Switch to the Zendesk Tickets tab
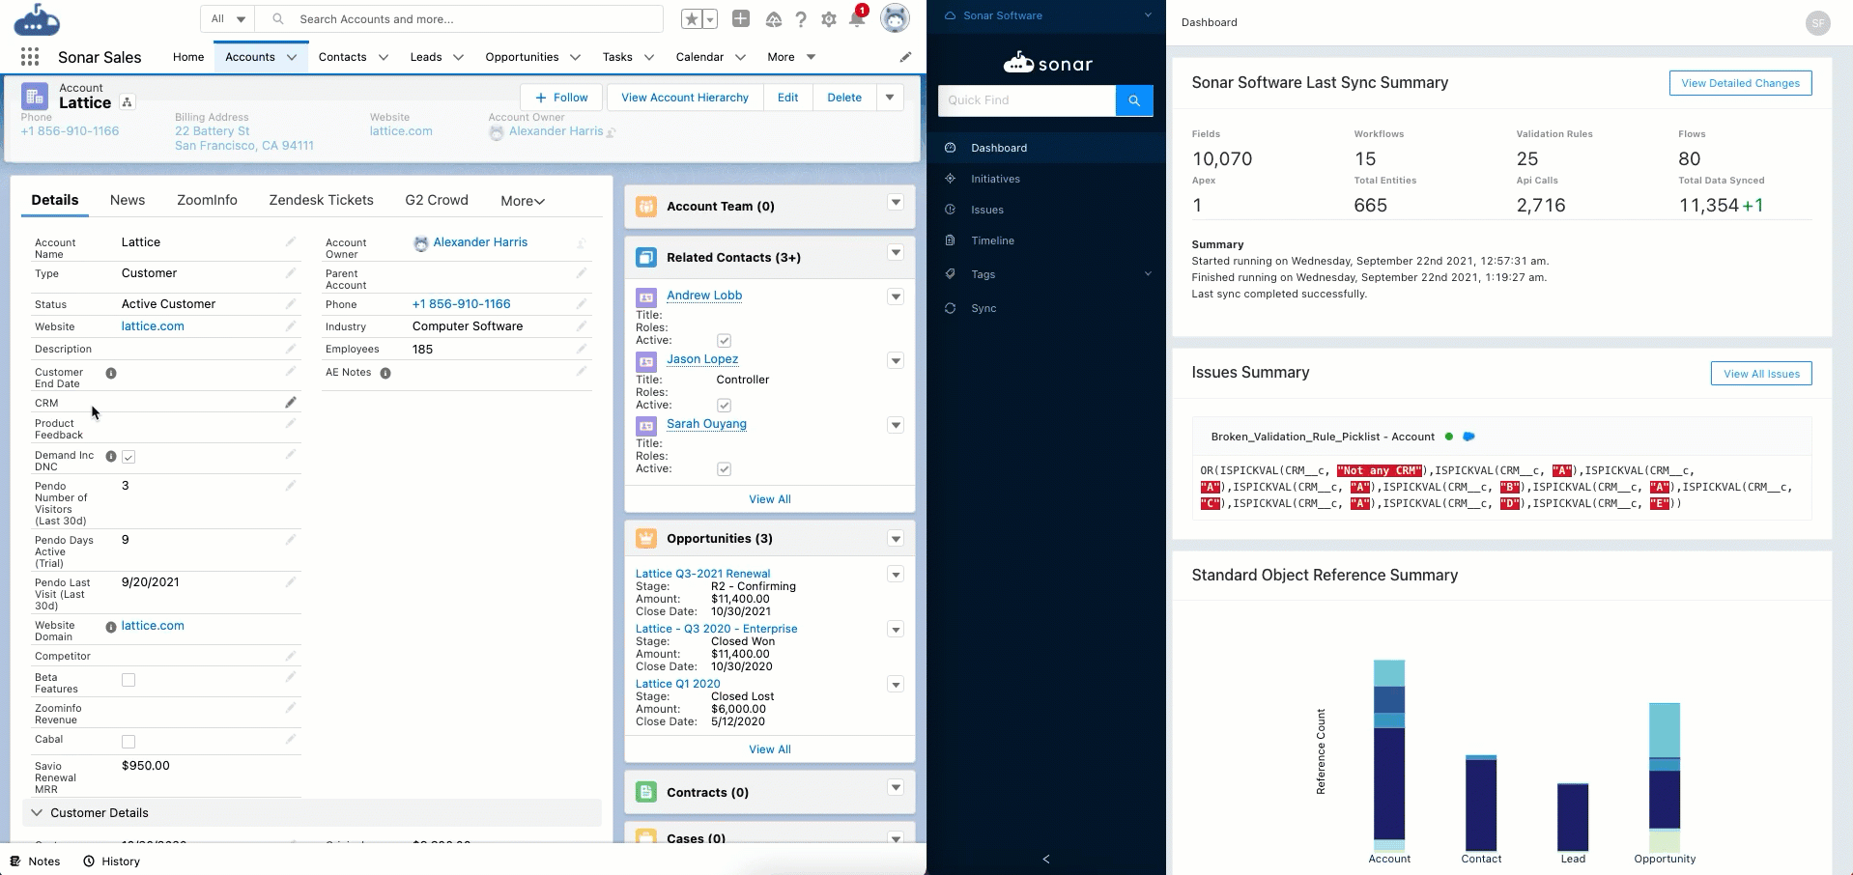This screenshot has height=875, width=1853. click(x=321, y=200)
